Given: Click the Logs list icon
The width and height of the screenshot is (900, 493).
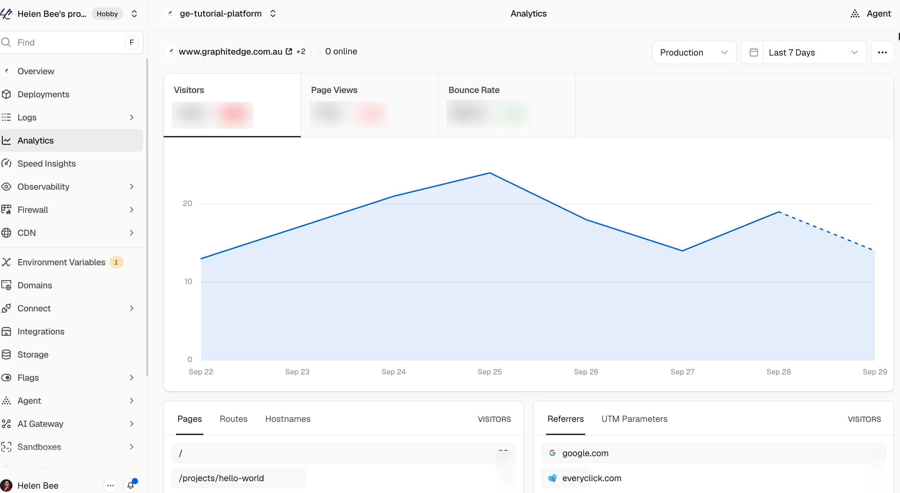Looking at the screenshot, I should coord(6,117).
